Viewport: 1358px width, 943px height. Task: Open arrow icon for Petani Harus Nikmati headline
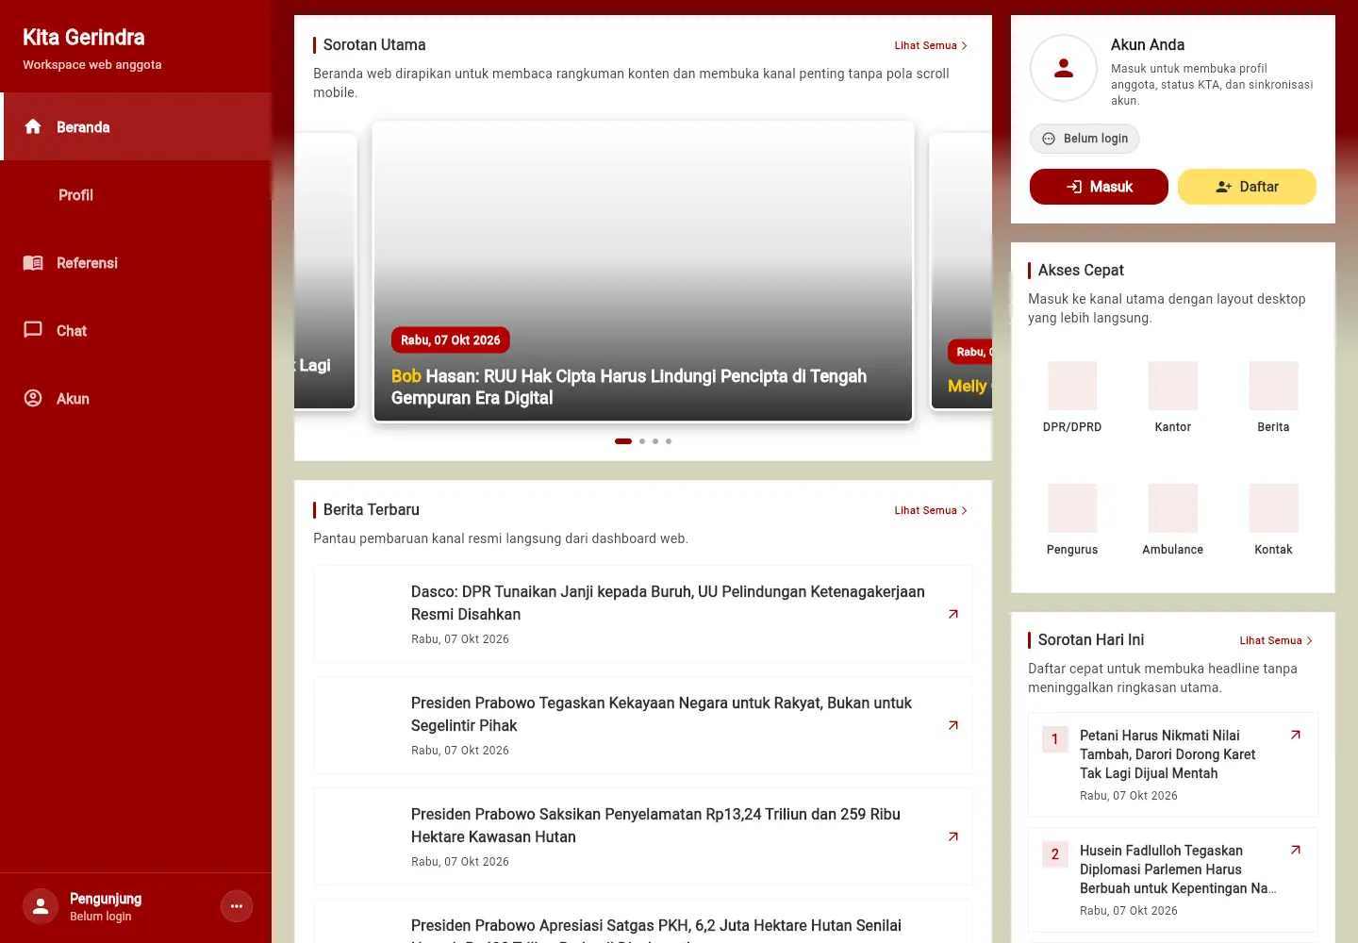pyautogui.click(x=1296, y=735)
